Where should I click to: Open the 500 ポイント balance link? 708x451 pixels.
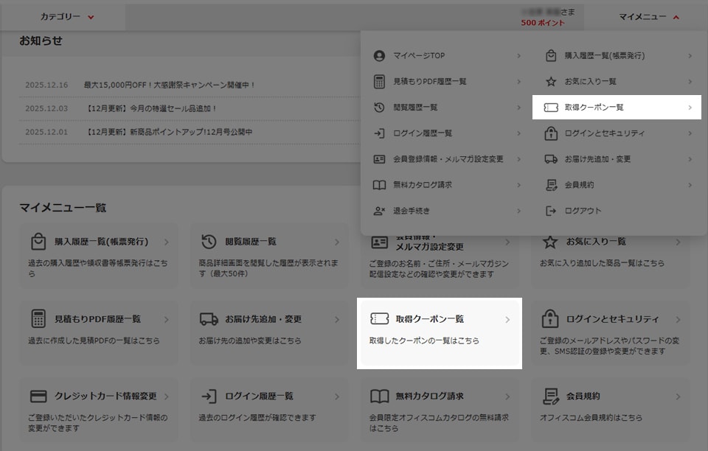click(544, 21)
